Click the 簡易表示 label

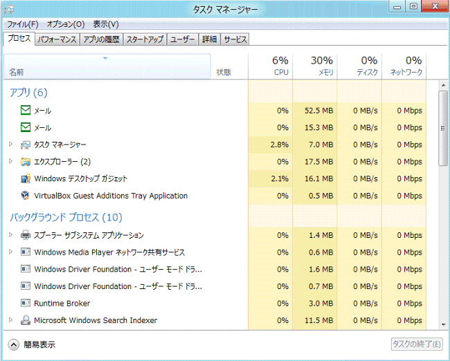point(39,344)
